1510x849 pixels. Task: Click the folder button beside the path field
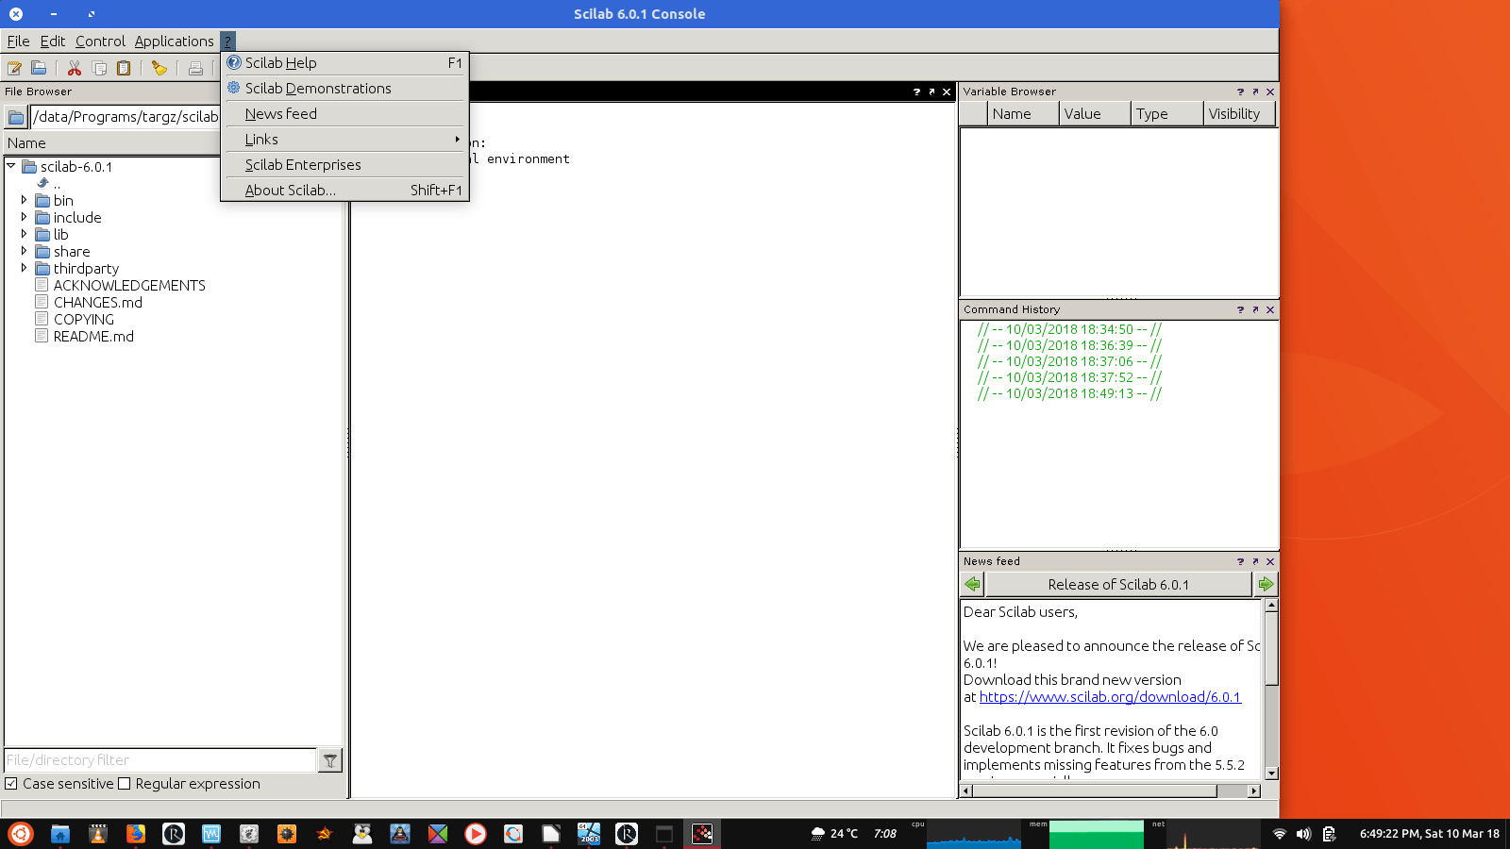pyautogui.click(x=16, y=117)
